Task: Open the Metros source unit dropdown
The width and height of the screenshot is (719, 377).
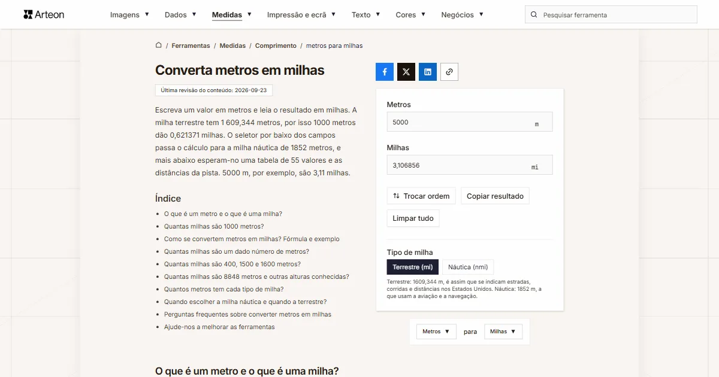Action: pyautogui.click(x=436, y=332)
